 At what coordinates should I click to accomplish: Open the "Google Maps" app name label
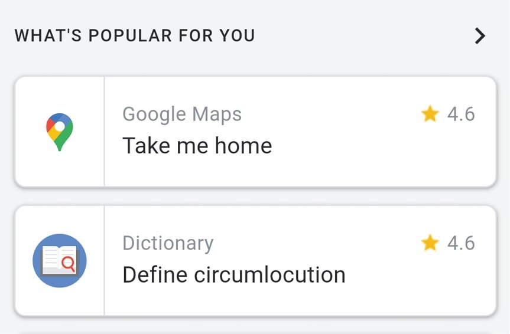coord(182,114)
